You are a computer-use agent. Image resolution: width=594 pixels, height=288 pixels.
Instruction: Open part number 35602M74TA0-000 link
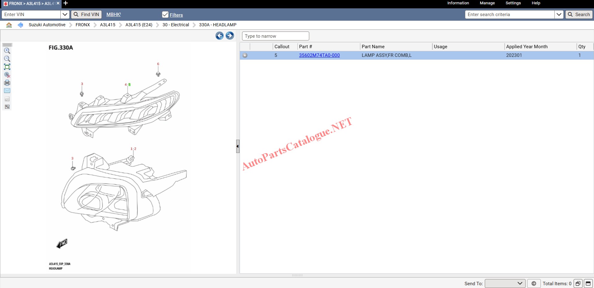(319, 55)
